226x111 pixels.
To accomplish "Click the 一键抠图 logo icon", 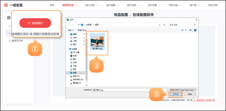I will 5,5.
